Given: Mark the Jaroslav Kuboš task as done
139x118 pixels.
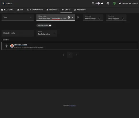Looking at the screenshot, I should [x=7, y=46].
